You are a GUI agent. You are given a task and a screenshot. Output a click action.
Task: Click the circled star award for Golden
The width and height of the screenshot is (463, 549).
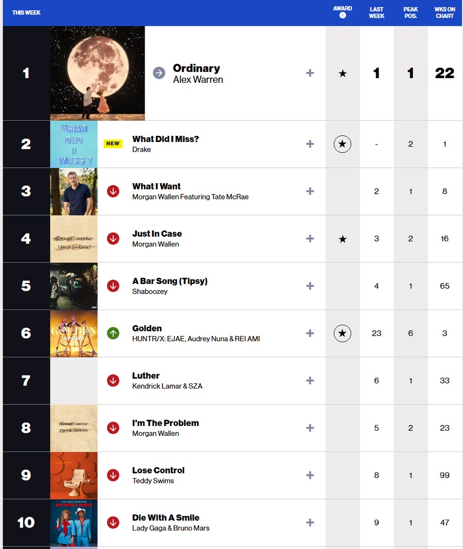pyautogui.click(x=342, y=333)
